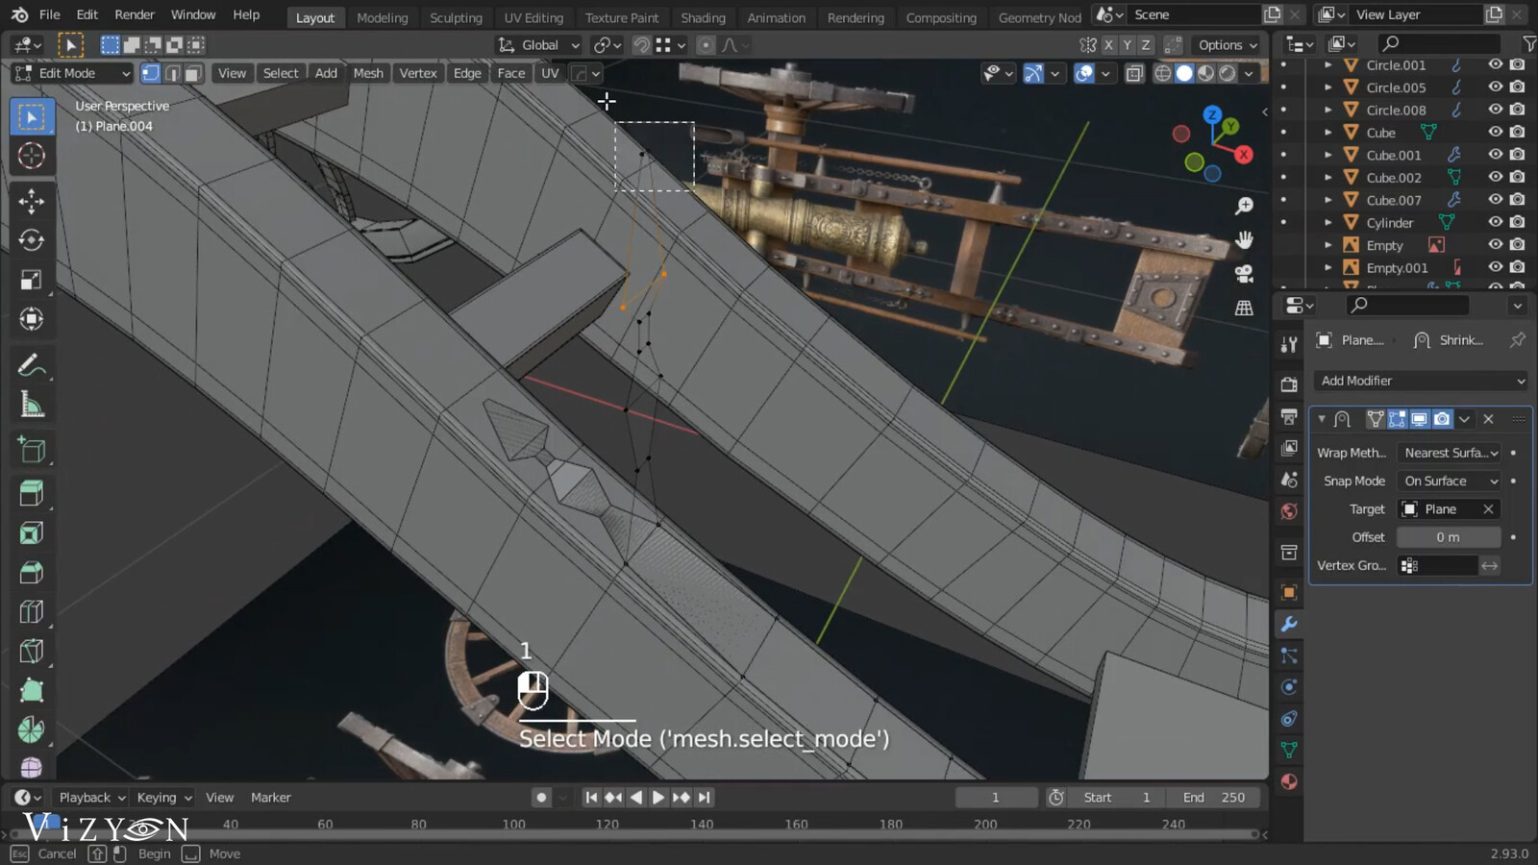This screenshot has height=865, width=1538.
Task: Select the Spin tool
Action: 32,730
